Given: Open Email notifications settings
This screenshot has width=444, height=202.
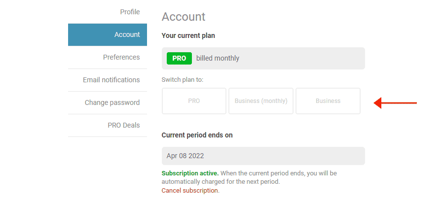Looking at the screenshot, I should point(108,80).
